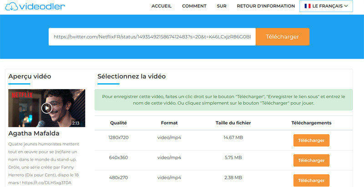Select the 5.75 MB file size
Screen dimensions: 364x187
click(233, 157)
